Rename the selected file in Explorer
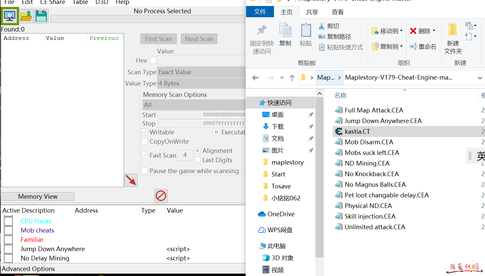This screenshot has height=276, width=485. (x=423, y=47)
